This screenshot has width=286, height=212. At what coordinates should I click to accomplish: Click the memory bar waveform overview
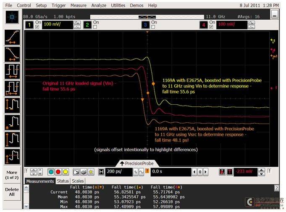tap(147, 17)
